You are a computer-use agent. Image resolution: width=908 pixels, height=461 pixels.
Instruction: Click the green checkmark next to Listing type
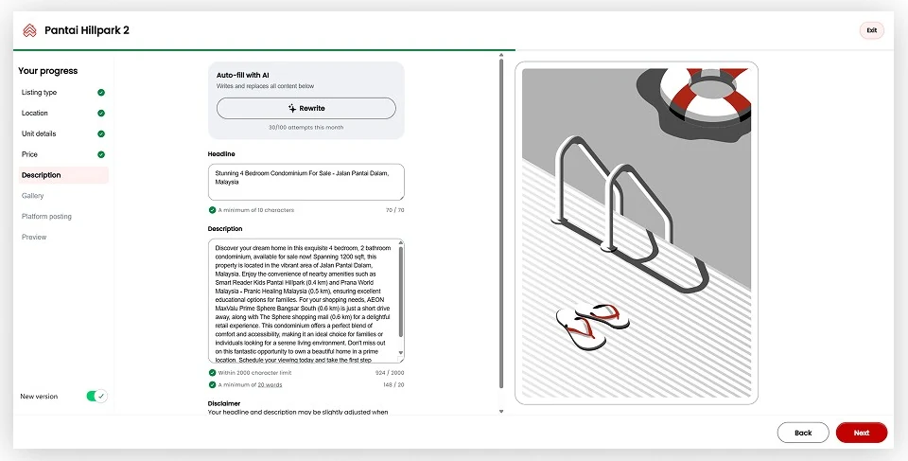pos(101,92)
